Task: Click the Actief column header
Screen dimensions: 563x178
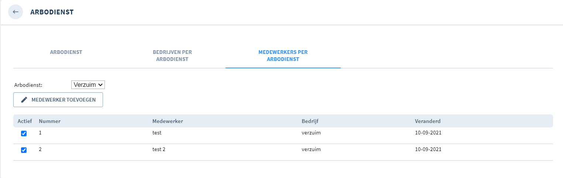Action: click(x=25, y=121)
